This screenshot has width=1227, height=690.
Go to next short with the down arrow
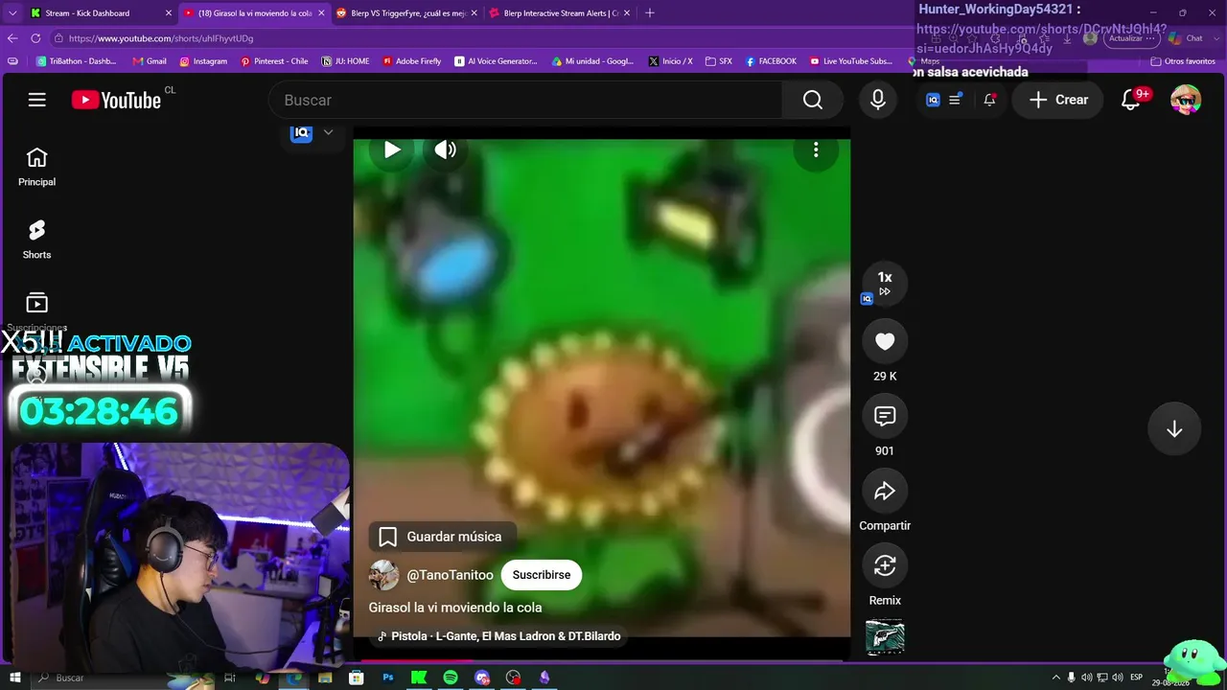(1174, 429)
